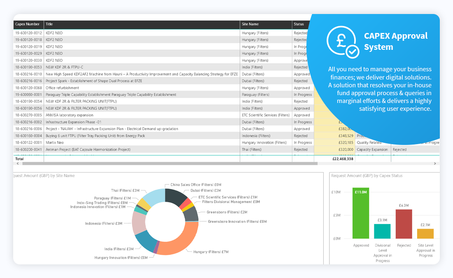Click capex number 18-600190-0054
453x278 pixels.
(28, 101)
